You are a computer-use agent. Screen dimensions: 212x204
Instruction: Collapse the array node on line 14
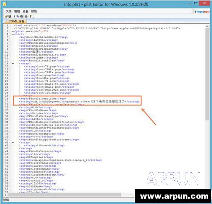[x=13, y=64]
